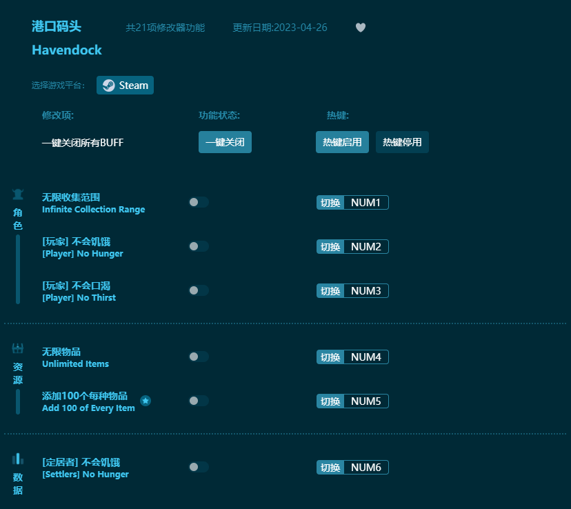Click 切换 button for NUM3 hotkey
The width and height of the screenshot is (571, 509).
330,290
